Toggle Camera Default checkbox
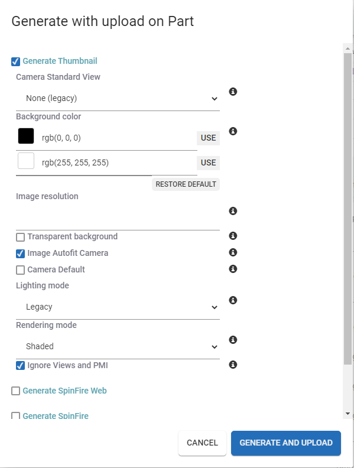Viewport: 354px width, 468px height. pyautogui.click(x=20, y=270)
